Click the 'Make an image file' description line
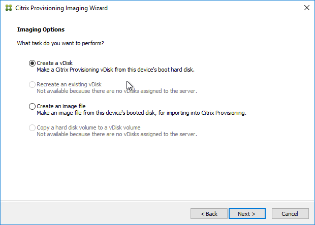 tap(141, 113)
